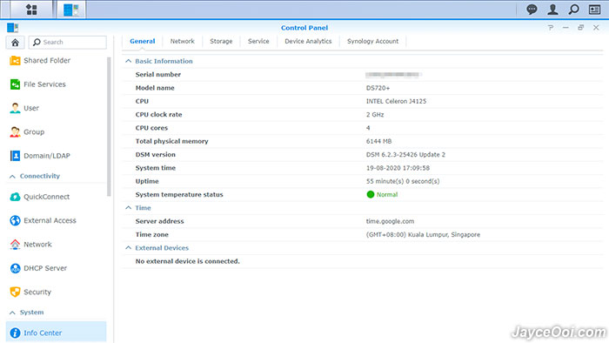Click the Serial number label

158,75
